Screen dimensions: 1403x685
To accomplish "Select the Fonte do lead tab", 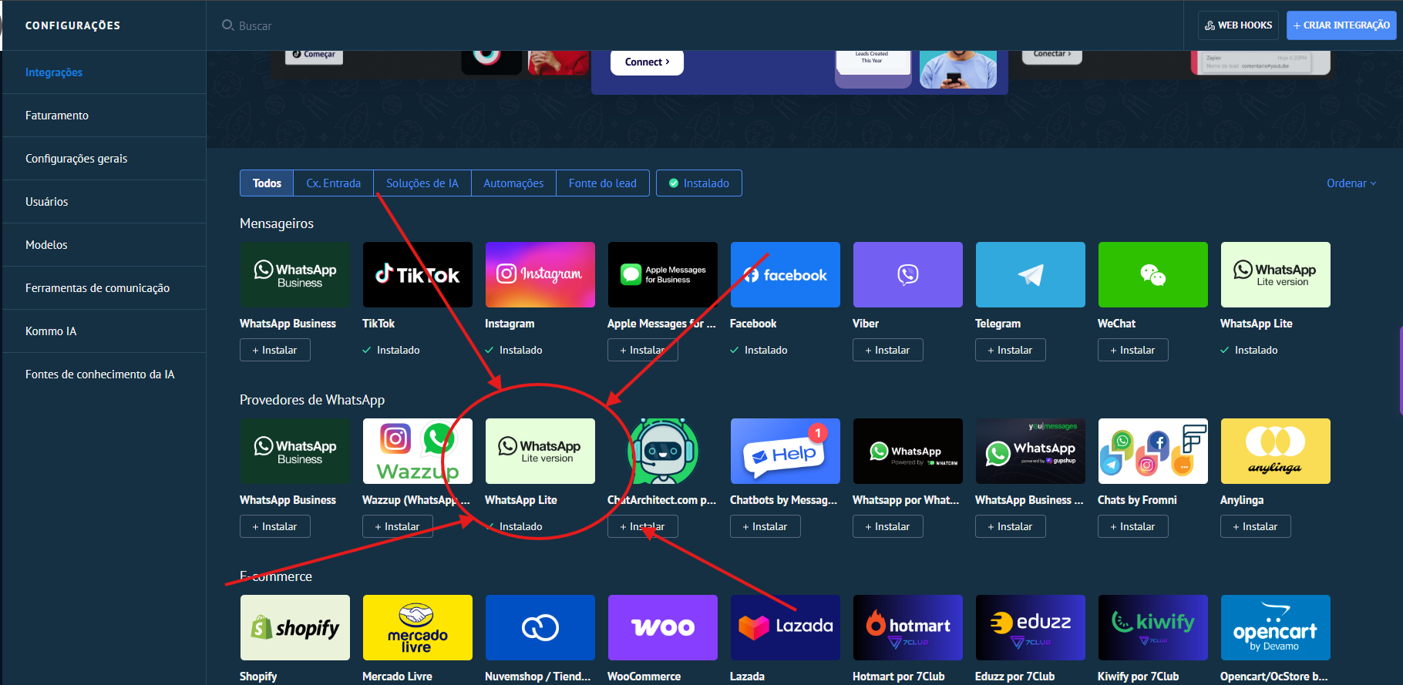I will [602, 183].
